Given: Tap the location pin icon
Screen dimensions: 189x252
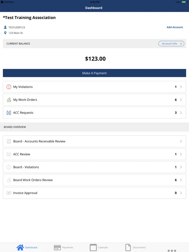Looking at the screenshot, I should [5, 33].
